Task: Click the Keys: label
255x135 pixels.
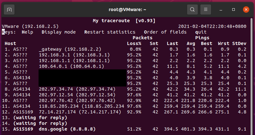Action: (9, 32)
